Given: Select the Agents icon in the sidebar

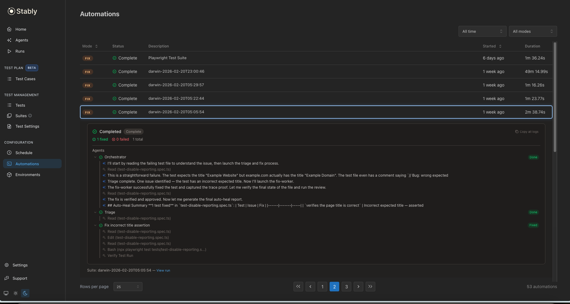Looking at the screenshot, I should tap(9, 40).
